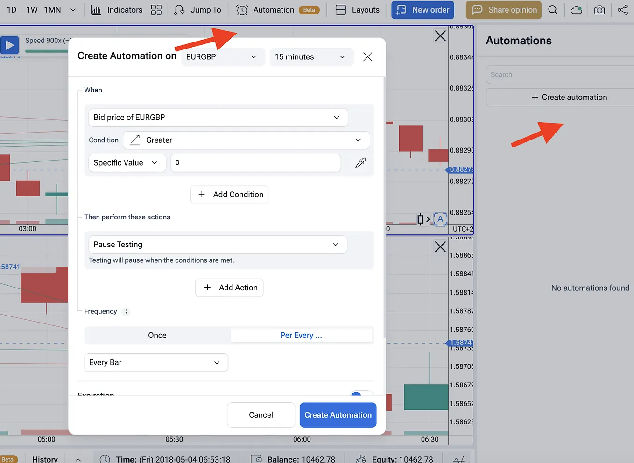The image size is (634, 463).
Task: Select the Per Every frequency option
Action: tap(301, 335)
